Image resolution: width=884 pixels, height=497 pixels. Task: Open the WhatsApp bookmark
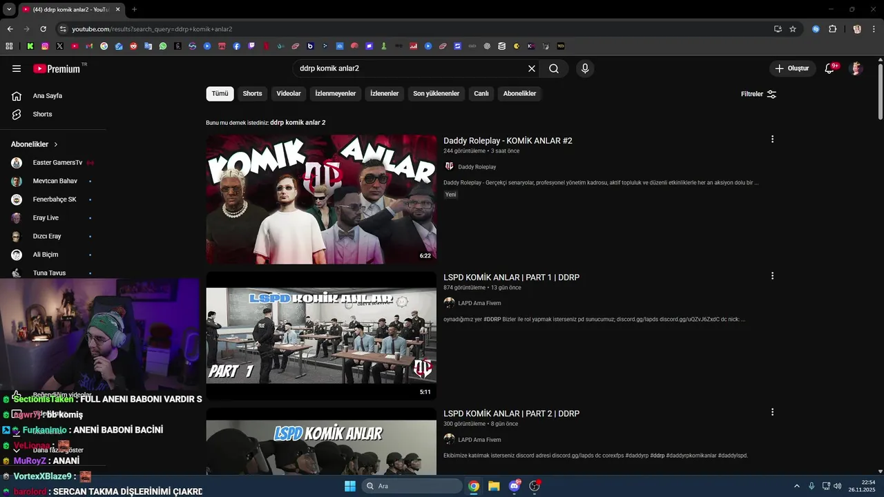point(163,46)
